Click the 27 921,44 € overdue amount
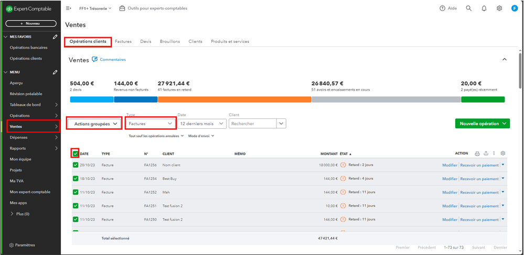 click(x=174, y=83)
